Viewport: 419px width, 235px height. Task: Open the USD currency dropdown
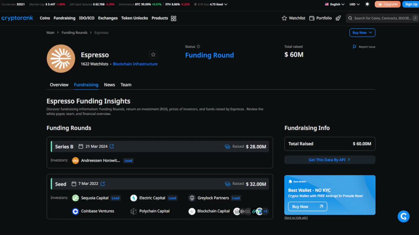pos(355,4)
